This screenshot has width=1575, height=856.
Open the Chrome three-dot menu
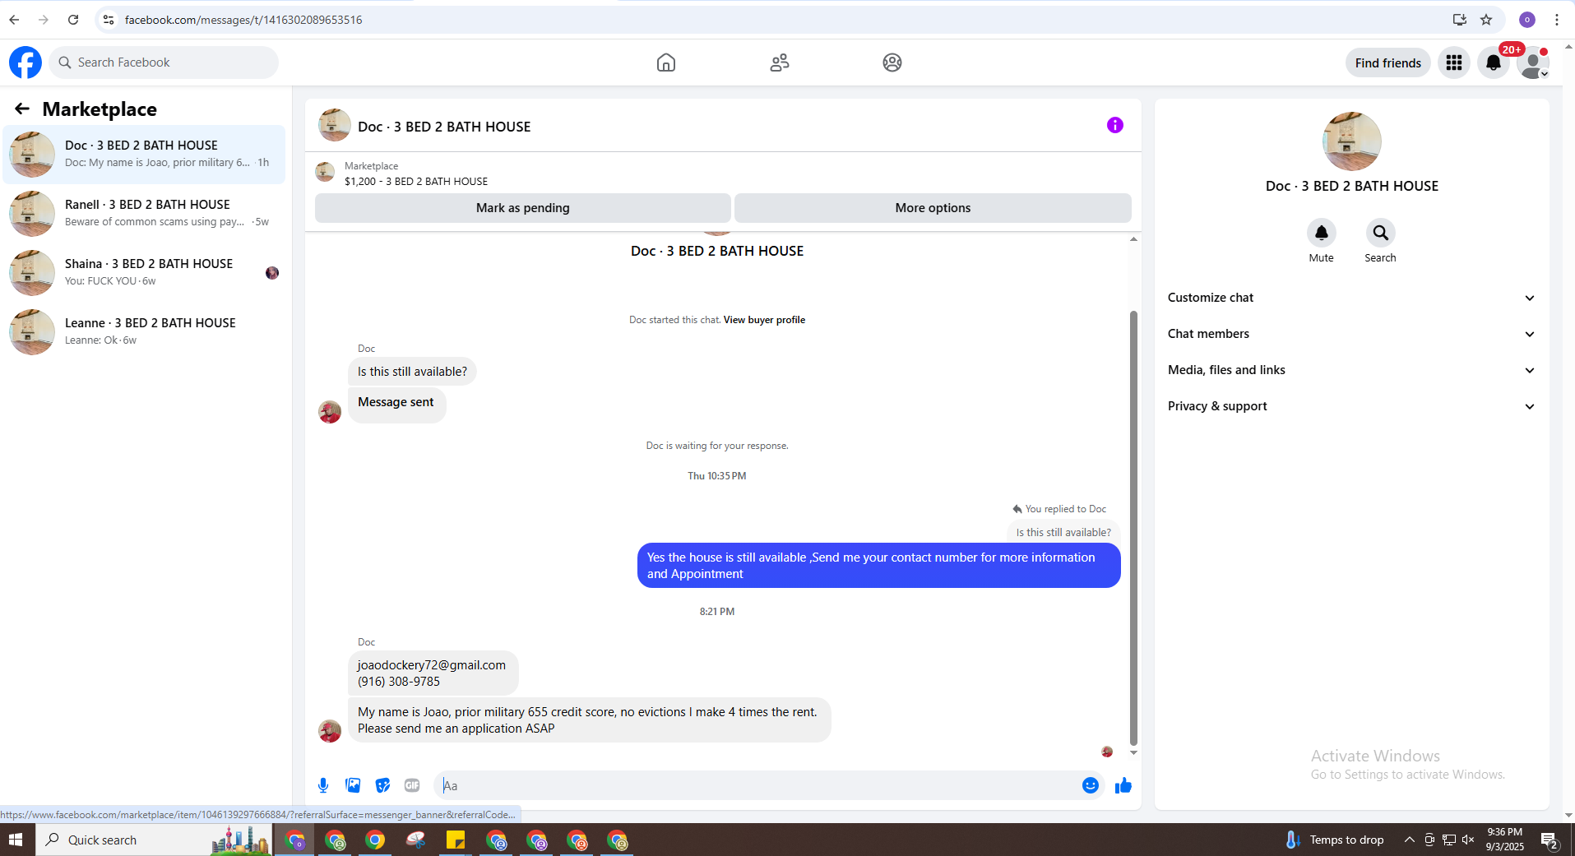pos(1557,20)
